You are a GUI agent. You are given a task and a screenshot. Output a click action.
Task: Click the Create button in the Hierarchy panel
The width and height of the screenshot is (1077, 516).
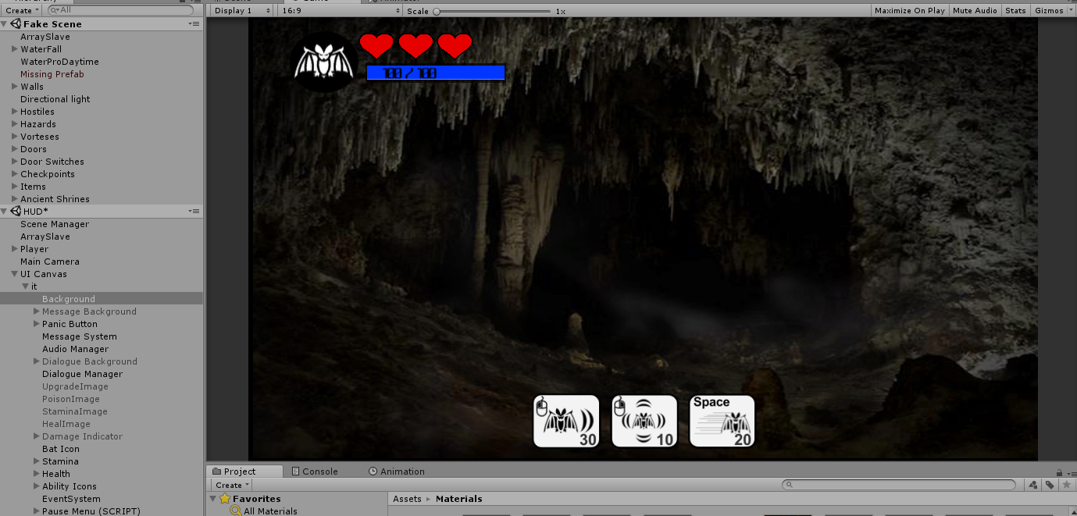click(20, 10)
